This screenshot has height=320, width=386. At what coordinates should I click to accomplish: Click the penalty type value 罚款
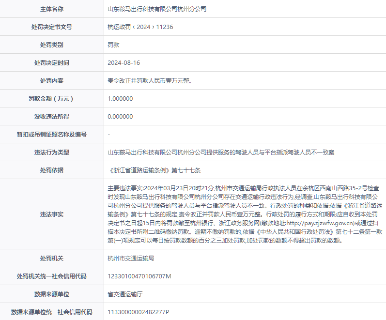113,45
